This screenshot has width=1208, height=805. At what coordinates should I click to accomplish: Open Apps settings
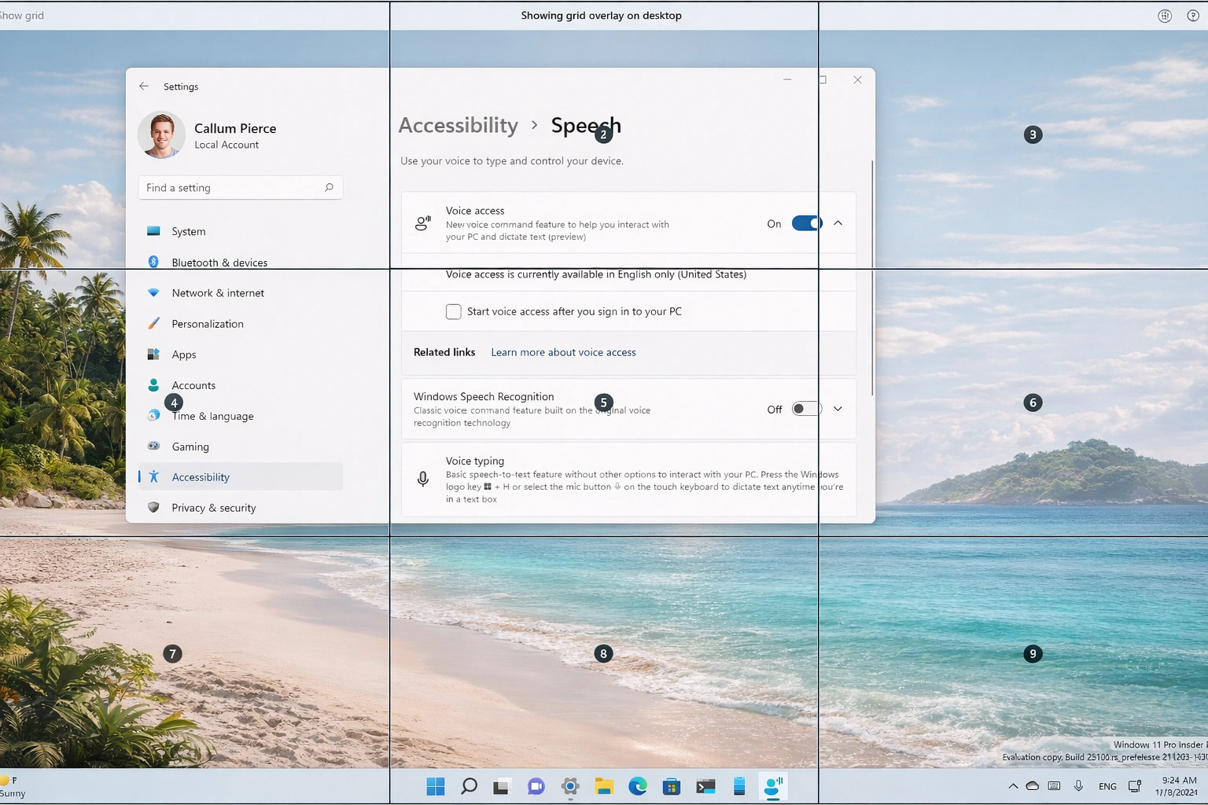[183, 354]
